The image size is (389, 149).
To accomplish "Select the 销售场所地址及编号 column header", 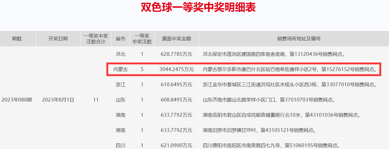I will pyautogui.click(x=294, y=39).
